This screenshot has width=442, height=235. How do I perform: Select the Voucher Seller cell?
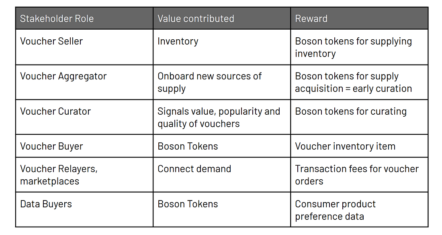tap(84, 47)
